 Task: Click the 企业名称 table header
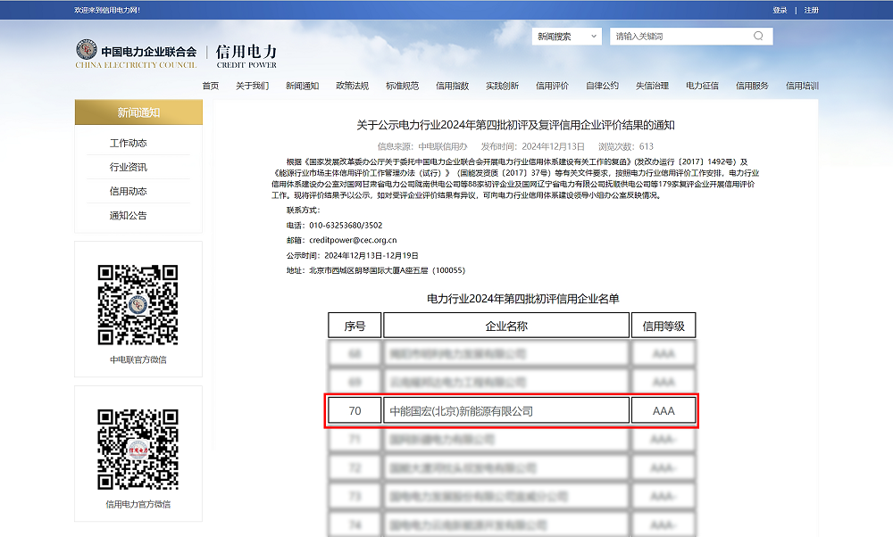click(x=506, y=326)
